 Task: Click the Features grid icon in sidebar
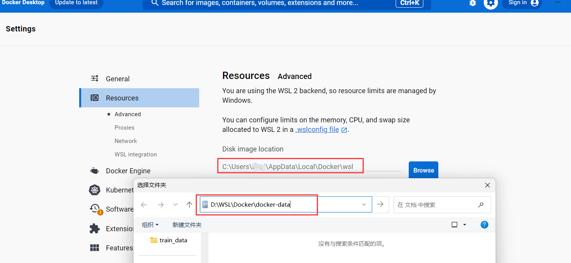pos(95,248)
